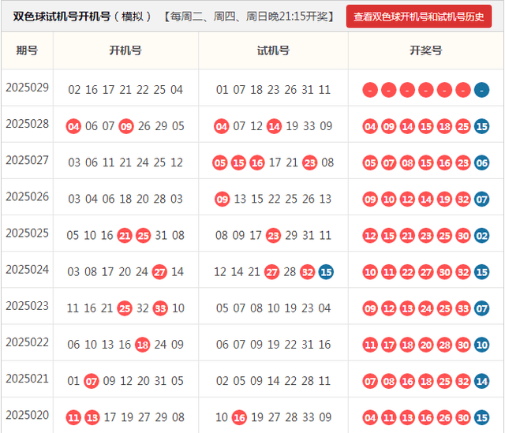
Task: Click red ball 14 in 2025028 试机号
Action: [x=274, y=126]
